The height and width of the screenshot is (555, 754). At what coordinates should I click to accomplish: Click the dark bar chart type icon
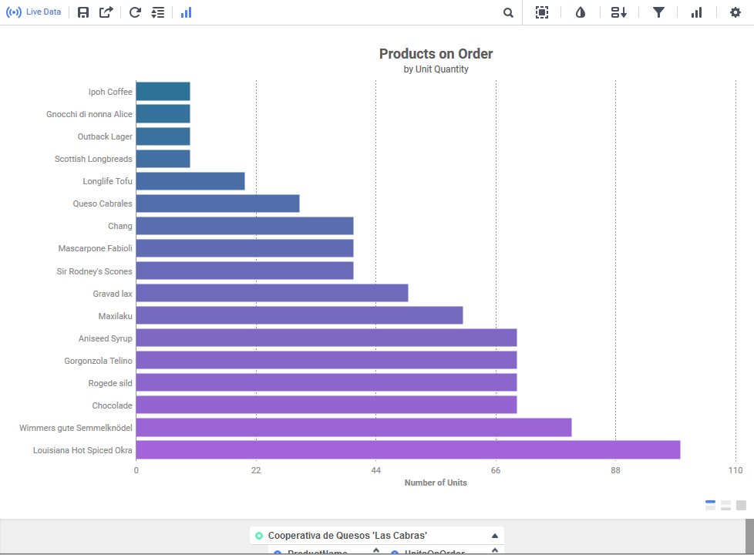pos(697,12)
